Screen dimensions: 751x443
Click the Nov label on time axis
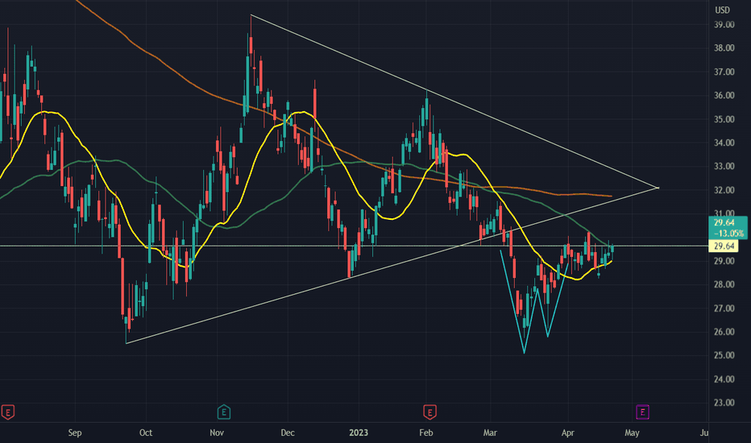(x=217, y=433)
